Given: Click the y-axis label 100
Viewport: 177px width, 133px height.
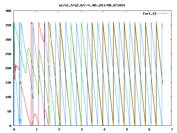Looking at the screenshot, I should [8, 97].
